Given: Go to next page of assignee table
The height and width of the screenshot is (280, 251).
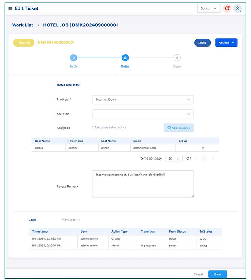Looking at the screenshot, I should tap(213, 158).
